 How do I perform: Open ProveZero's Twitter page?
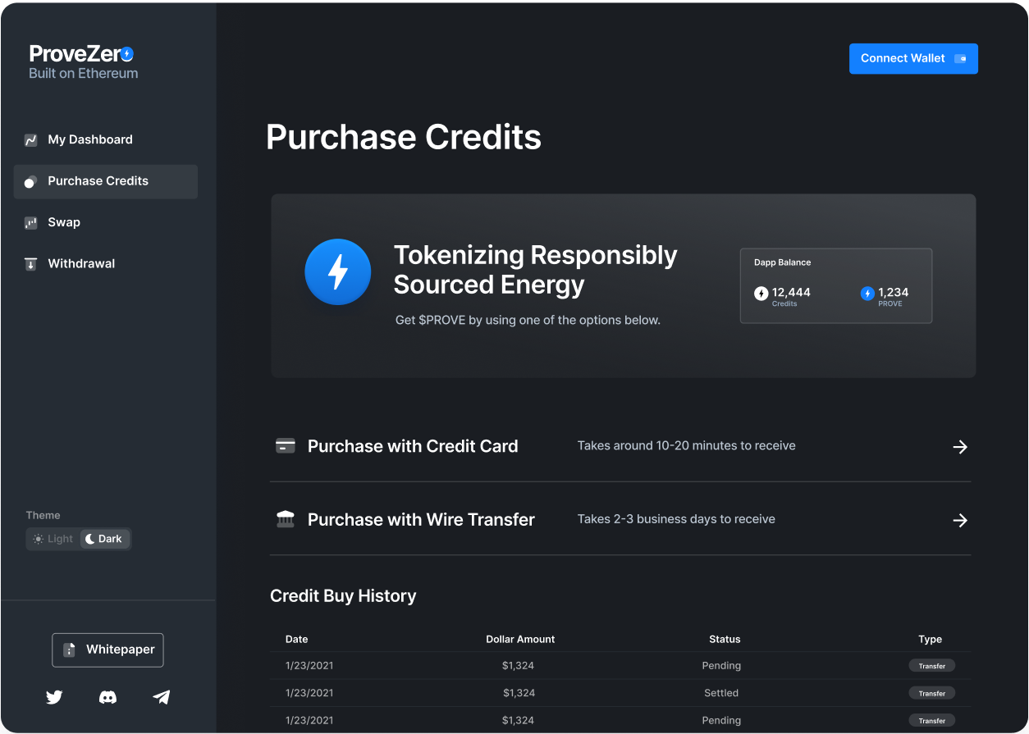[54, 697]
